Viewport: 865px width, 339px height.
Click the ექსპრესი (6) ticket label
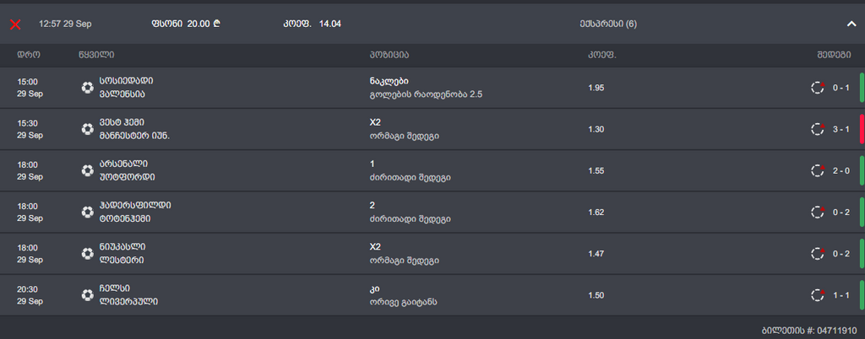click(608, 24)
